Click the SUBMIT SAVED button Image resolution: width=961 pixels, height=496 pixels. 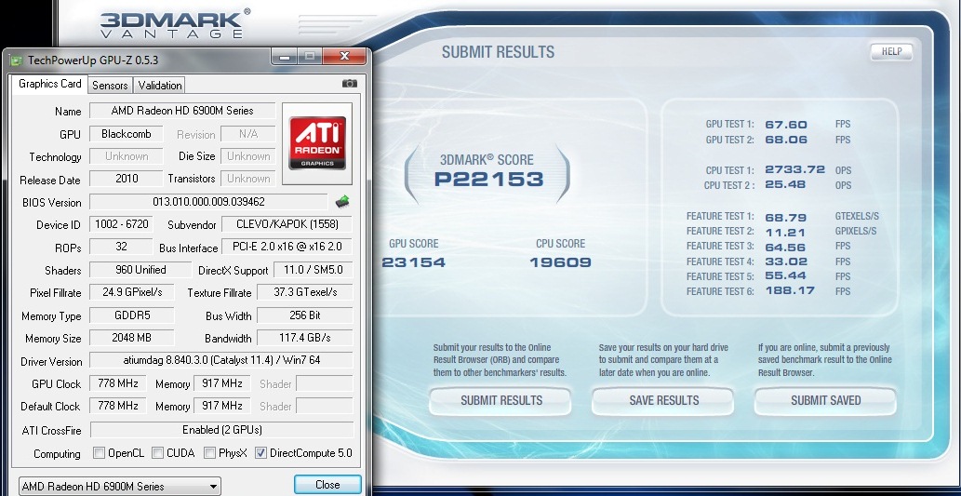(825, 400)
